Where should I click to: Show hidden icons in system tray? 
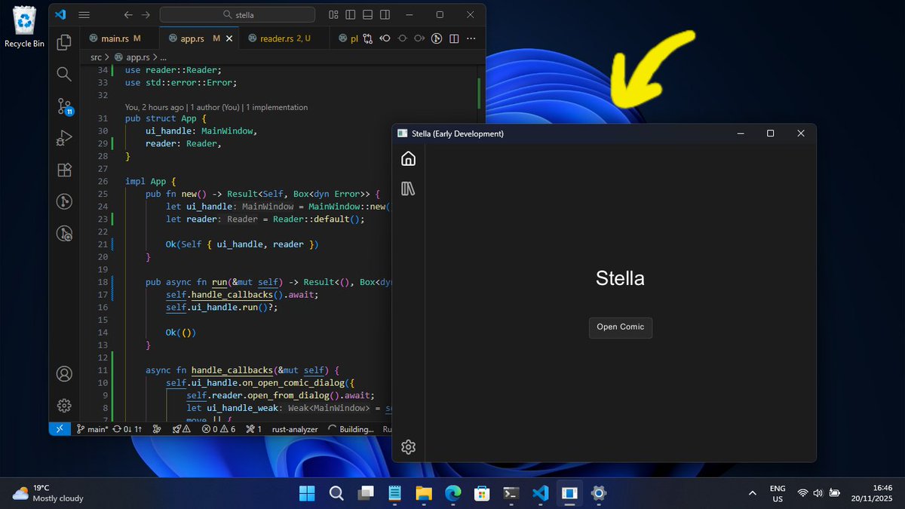click(x=752, y=493)
